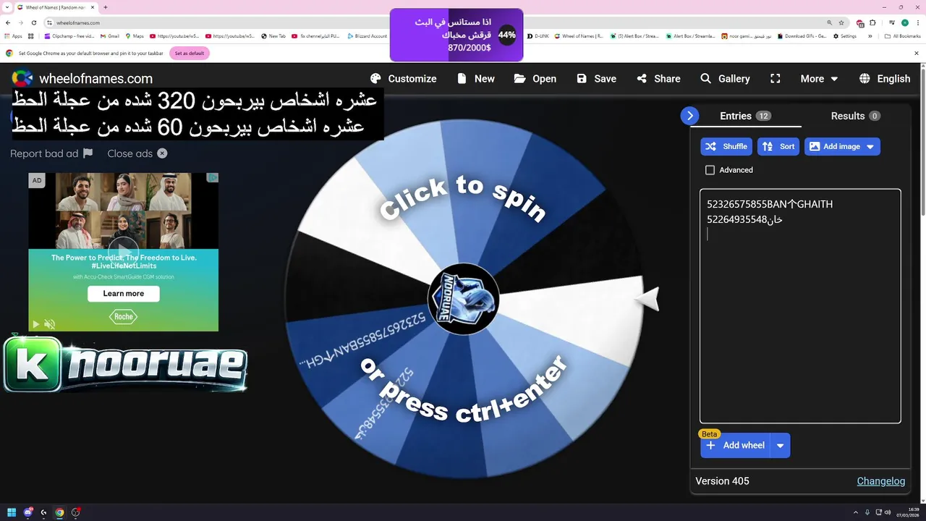Switch to the Results tab
The width and height of the screenshot is (926, 521).
tap(855, 116)
